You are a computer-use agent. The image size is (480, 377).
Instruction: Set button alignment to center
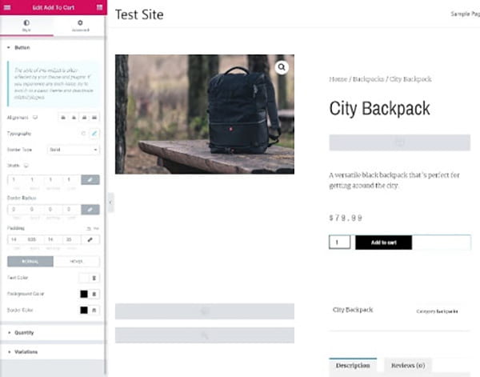click(74, 118)
